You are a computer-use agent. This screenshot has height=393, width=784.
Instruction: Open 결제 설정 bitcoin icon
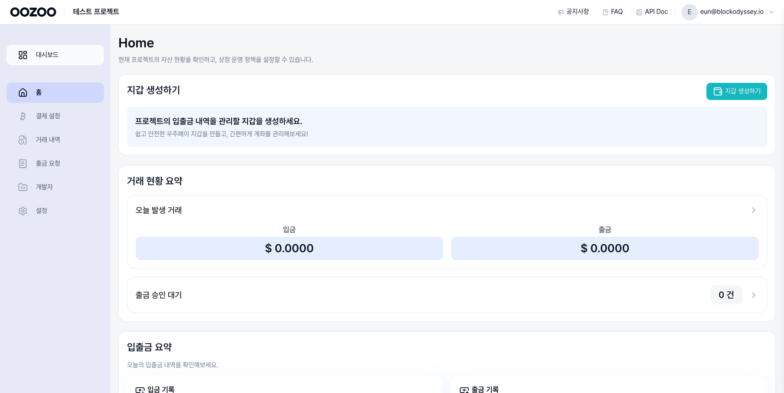(23, 116)
